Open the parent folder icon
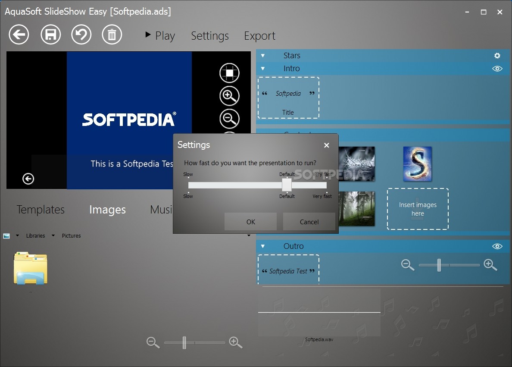 coord(30,268)
